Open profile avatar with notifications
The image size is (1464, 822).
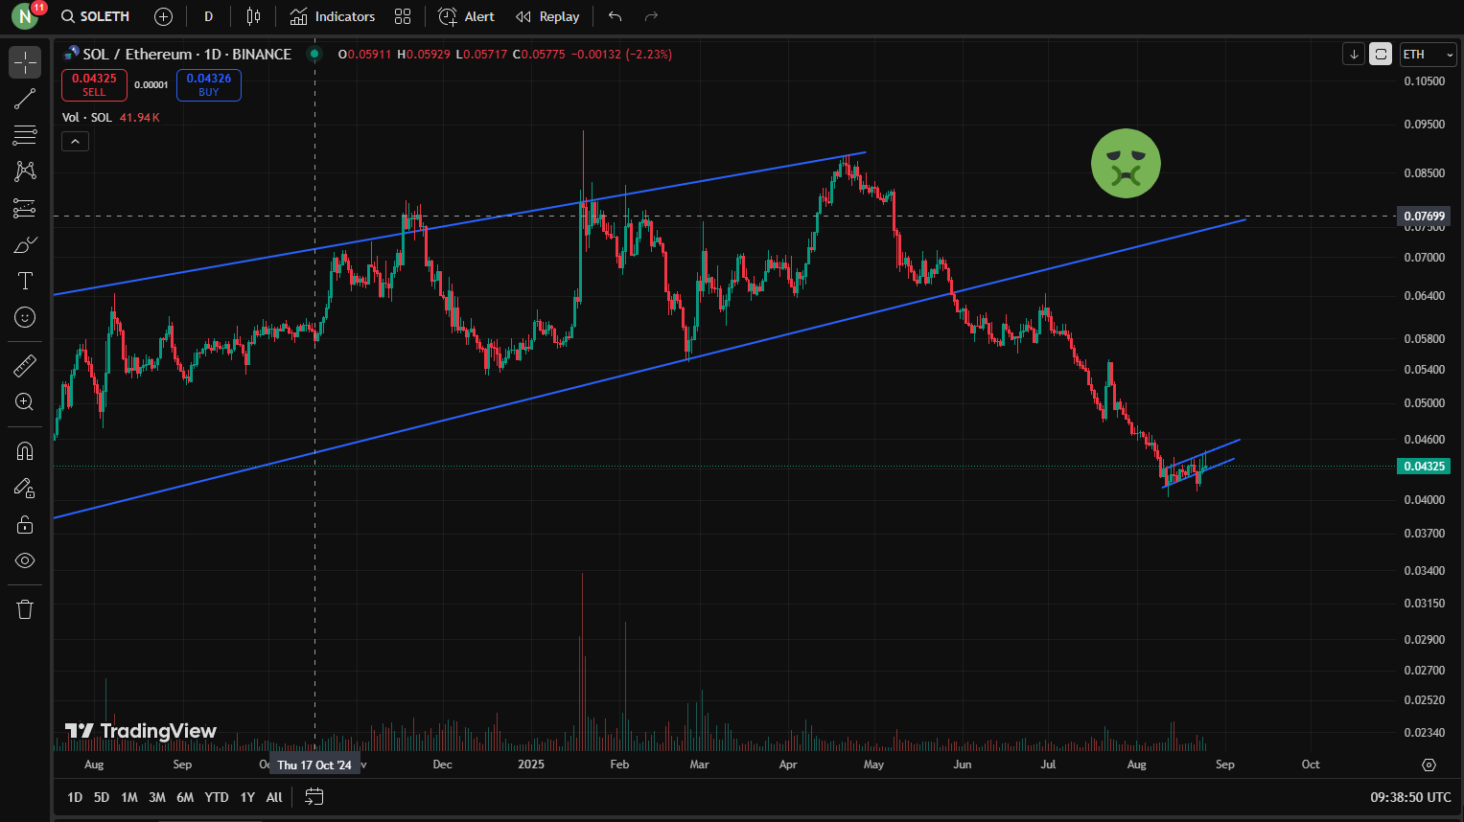(x=26, y=16)
